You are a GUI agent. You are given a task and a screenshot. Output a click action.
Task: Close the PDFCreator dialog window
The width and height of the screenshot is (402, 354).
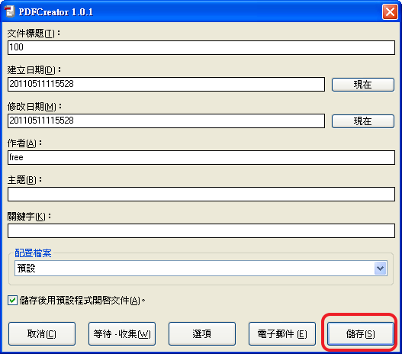(390, 11)
